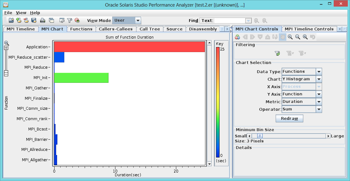Show the next main tabs with the right arrow

pyautogui.click(x=227, y=29)
